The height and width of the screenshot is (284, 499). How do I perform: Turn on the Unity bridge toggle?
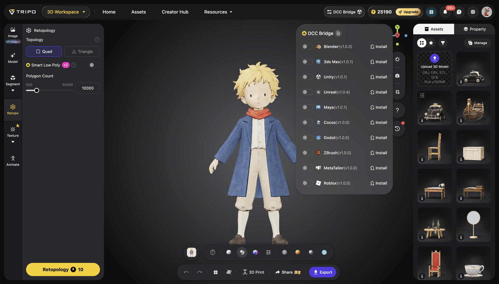(x=308, y=77)
